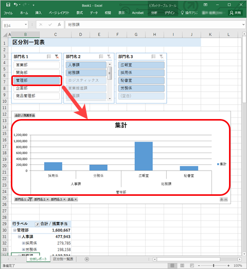Click the 氏名 chart field button
The image size is (247, 269).
click(x=72, y=199)
